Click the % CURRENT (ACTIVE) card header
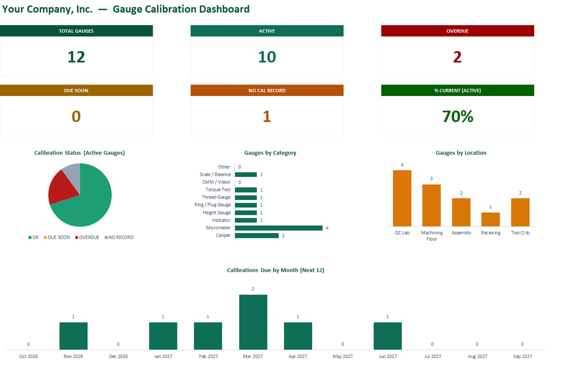Screen dimensions: 561x371 pyautogui.click(x=457, y=90)
